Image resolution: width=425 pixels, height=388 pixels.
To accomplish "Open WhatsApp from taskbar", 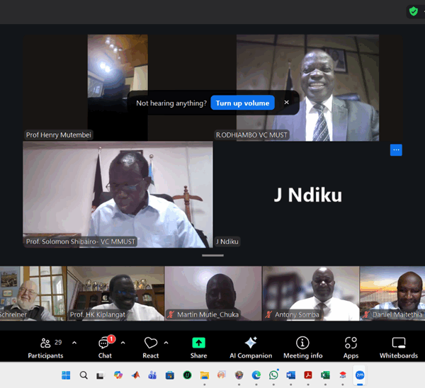I will 273,375.
